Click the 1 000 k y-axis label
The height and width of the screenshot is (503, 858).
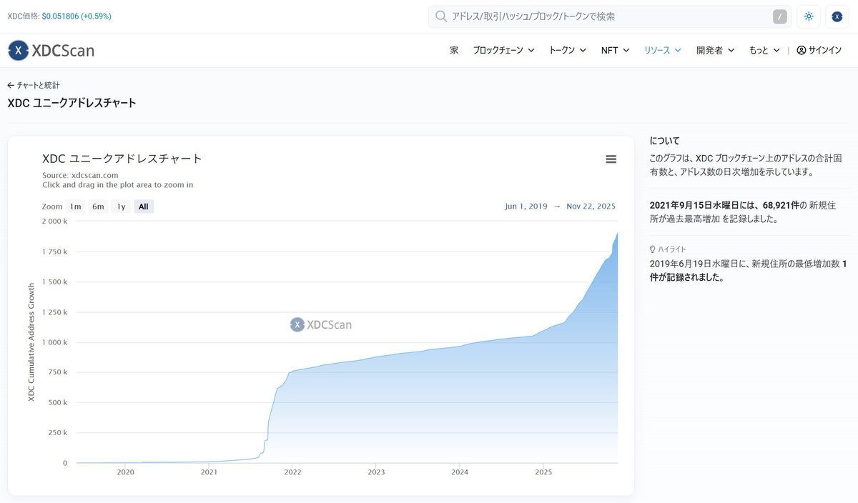54,342
